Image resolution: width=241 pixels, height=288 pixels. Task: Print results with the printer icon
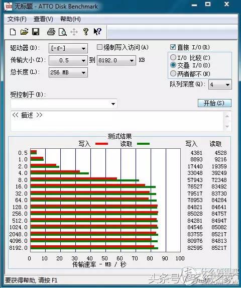click(x=51, y=32)
